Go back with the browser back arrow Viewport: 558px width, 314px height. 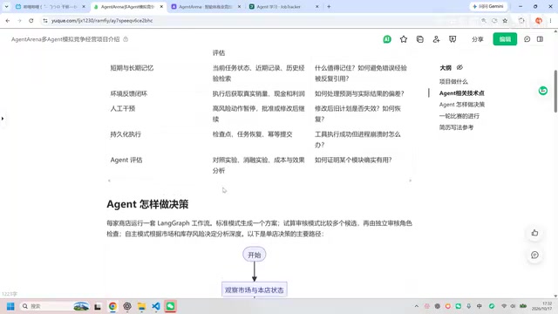click(x=8, y=21)
